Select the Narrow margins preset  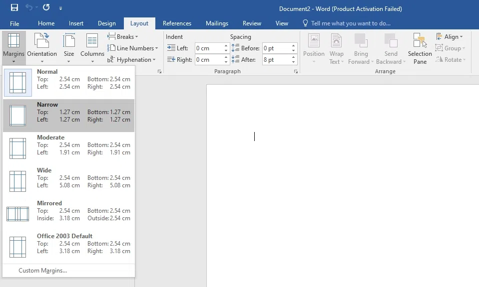pyautogui.click(x=68, y=115)
